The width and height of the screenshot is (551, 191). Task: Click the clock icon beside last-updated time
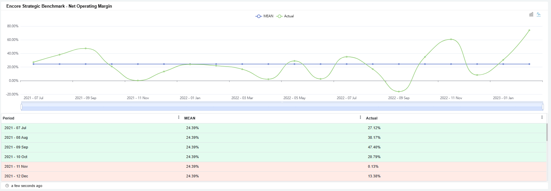pos(7,186)
